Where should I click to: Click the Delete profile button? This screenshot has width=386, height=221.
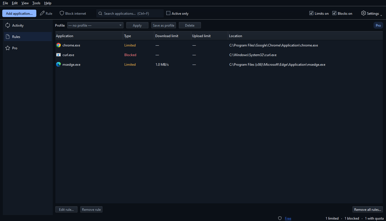190,25
